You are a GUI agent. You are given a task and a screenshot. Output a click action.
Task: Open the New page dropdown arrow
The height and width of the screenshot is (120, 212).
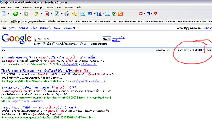8,14
